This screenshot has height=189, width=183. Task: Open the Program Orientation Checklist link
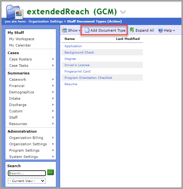88,78
